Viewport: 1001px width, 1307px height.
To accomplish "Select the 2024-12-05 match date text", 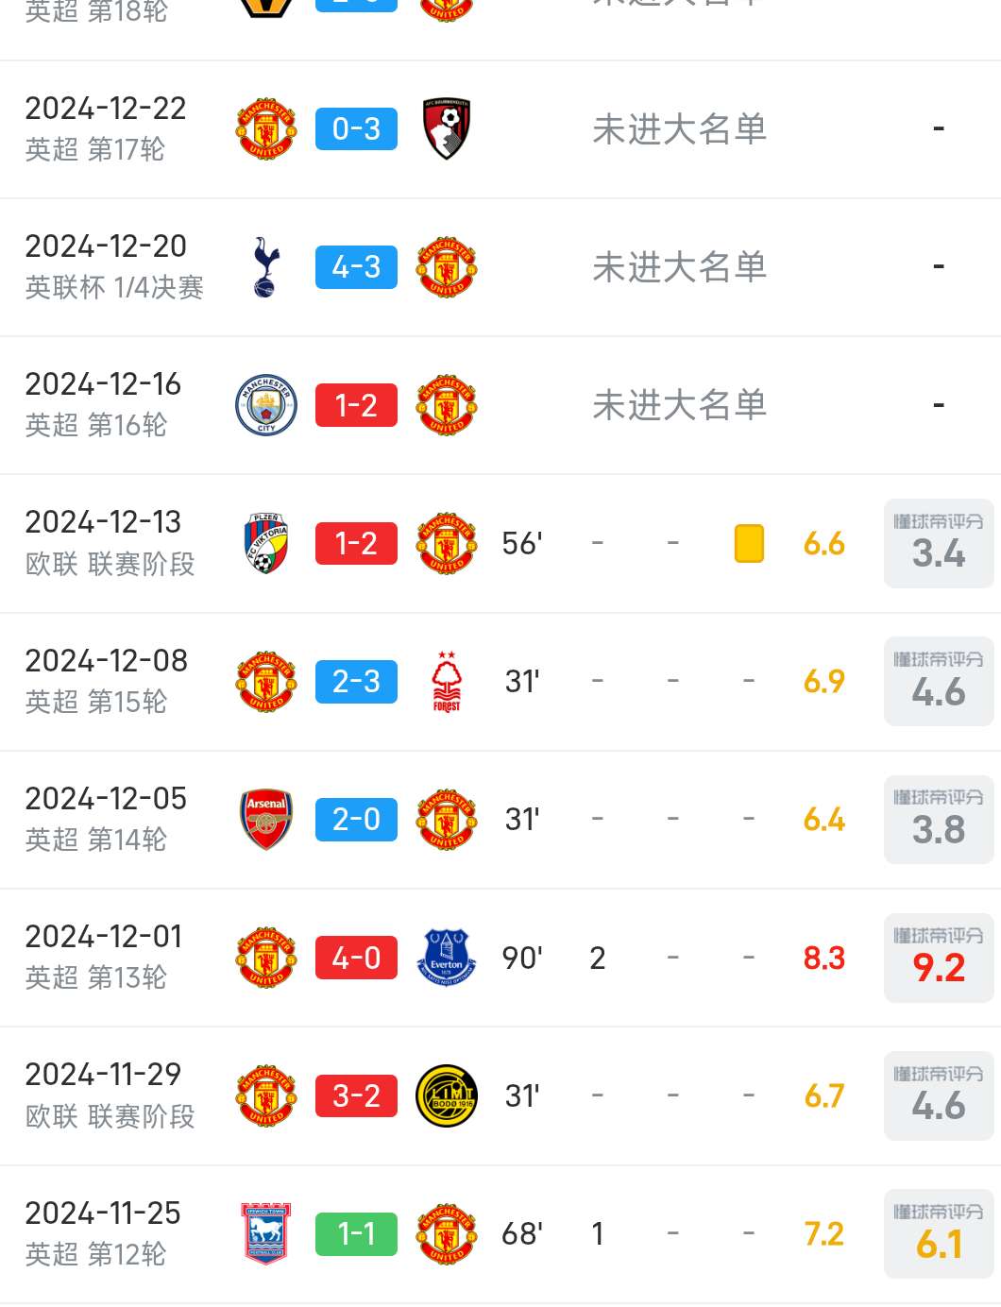I will tap(106, 799).
